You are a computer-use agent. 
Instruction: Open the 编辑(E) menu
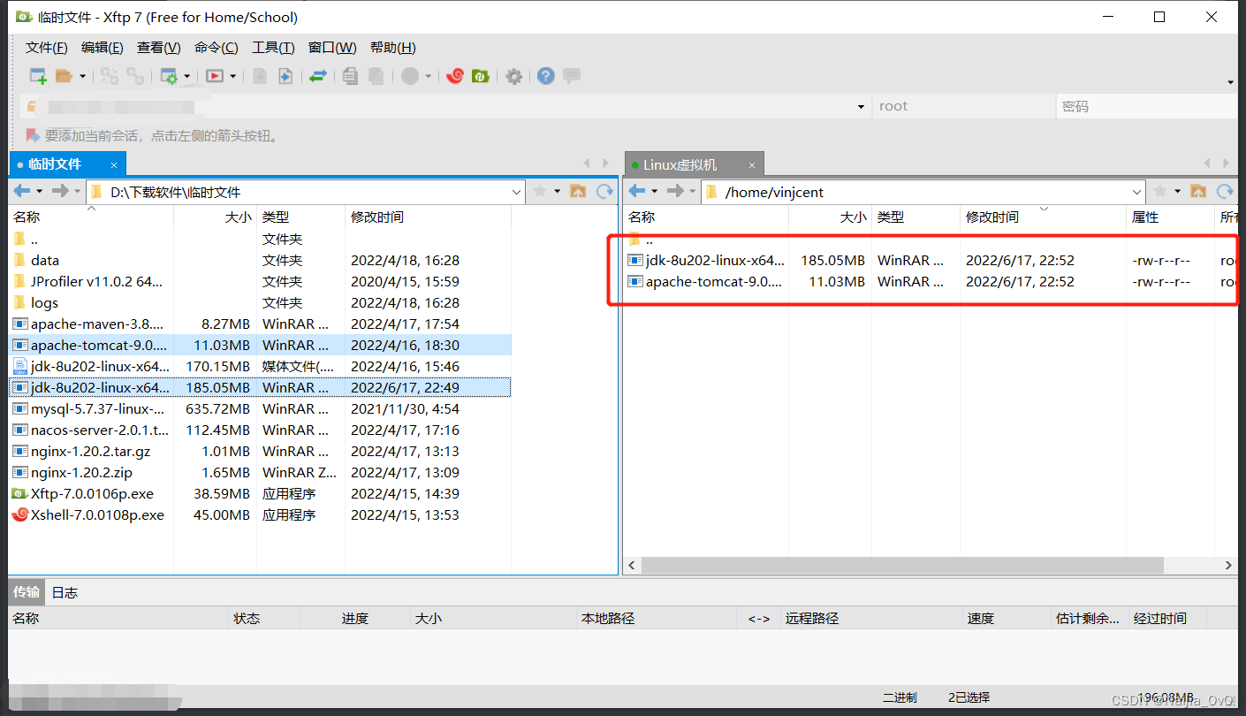coord(103,48)
